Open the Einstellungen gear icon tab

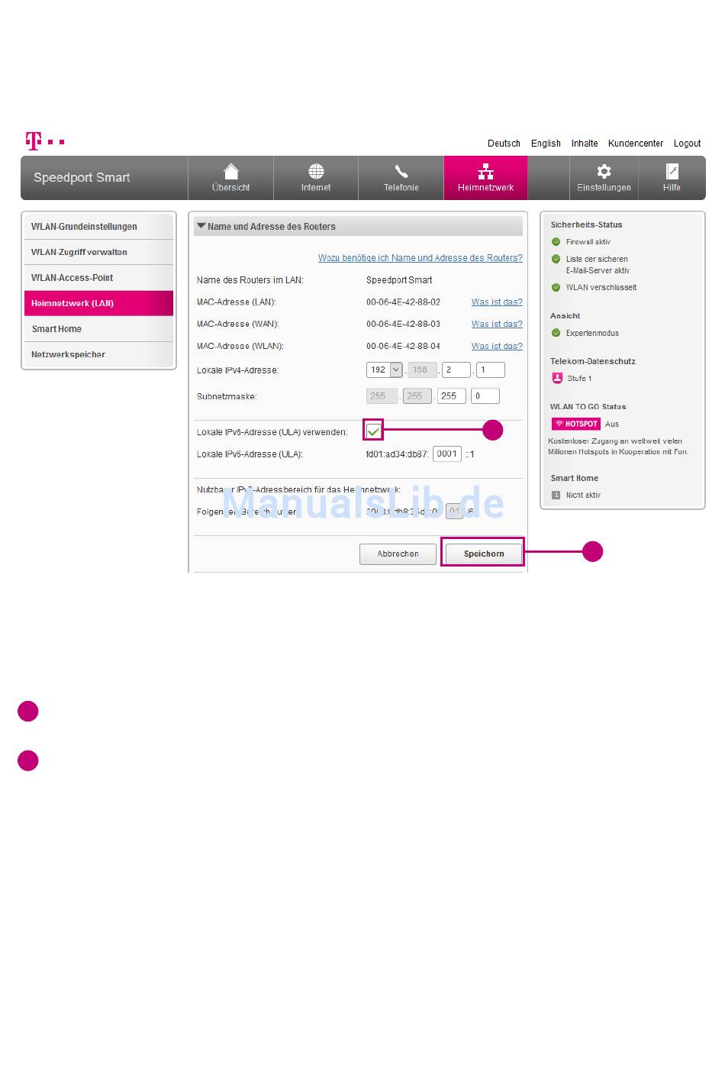(604, 178)
